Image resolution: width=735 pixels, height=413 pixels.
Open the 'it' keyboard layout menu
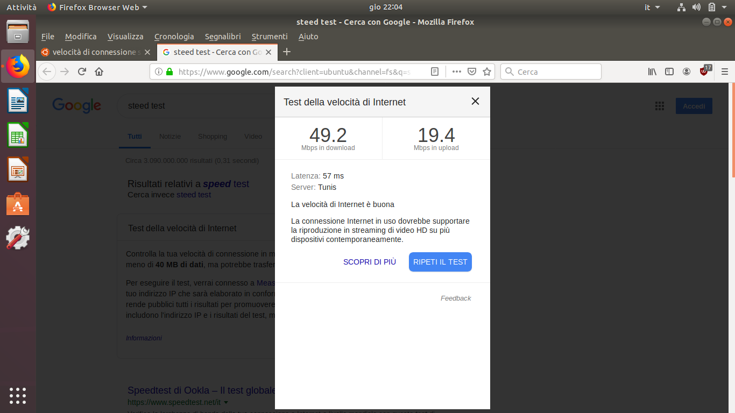pyautogui.click(x=651, y=7)
